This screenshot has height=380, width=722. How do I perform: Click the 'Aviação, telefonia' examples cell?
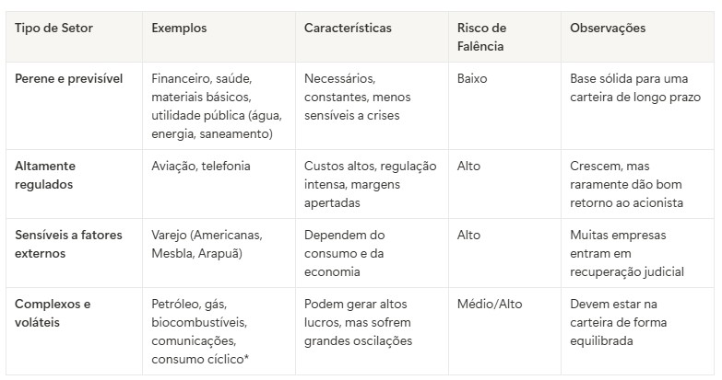point(201,167)
